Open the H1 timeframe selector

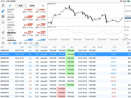coord(3,38)
